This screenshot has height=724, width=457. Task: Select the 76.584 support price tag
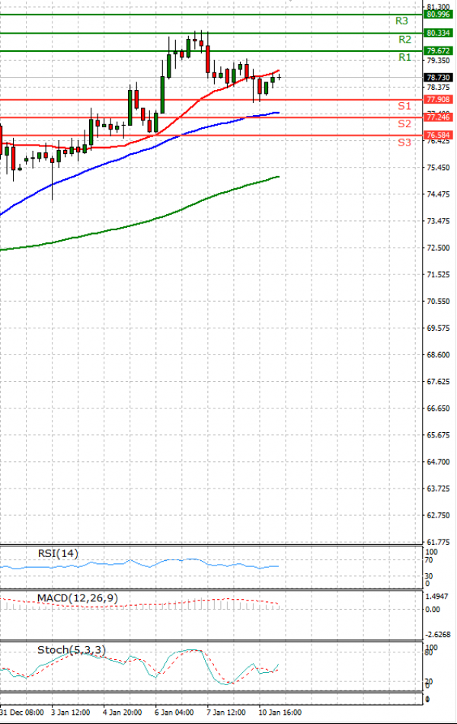coord(438,136)
